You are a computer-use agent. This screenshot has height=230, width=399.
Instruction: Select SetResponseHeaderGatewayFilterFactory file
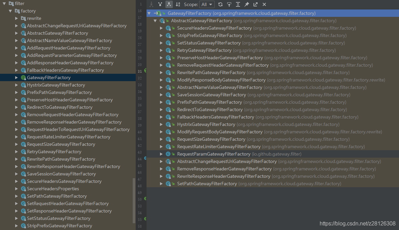pos(69,211)
